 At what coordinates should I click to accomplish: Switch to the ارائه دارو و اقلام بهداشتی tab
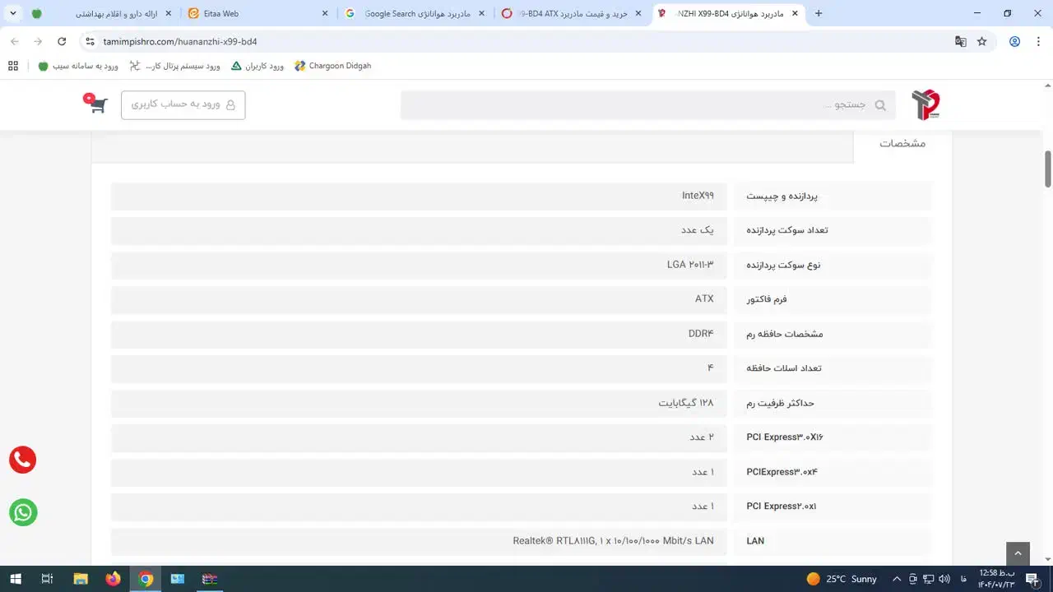click(101, 13)
